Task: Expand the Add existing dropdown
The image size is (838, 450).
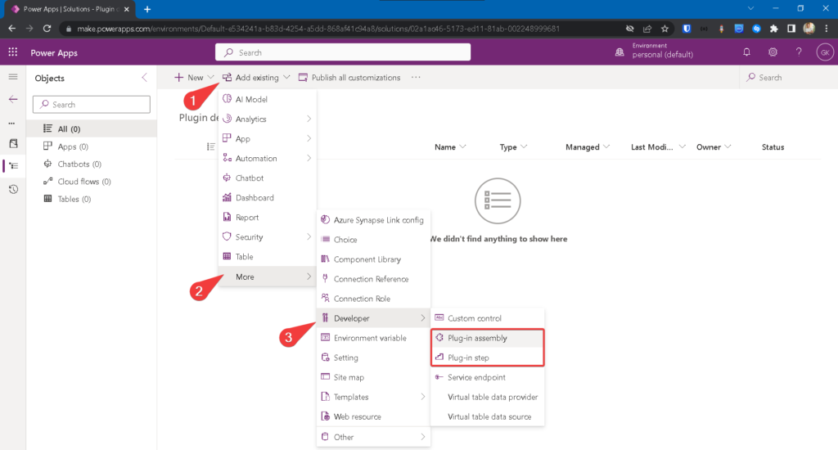Action: pos(256,78)
